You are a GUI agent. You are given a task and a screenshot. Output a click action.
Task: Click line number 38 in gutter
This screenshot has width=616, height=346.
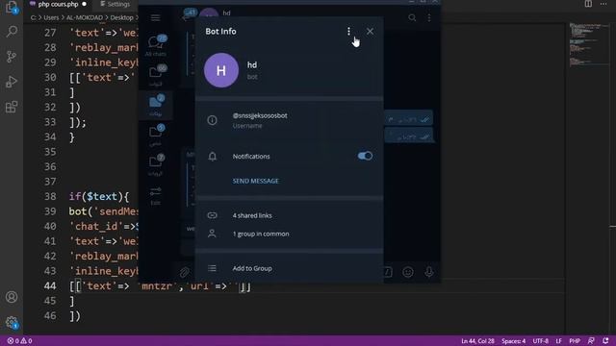[50, 196]
